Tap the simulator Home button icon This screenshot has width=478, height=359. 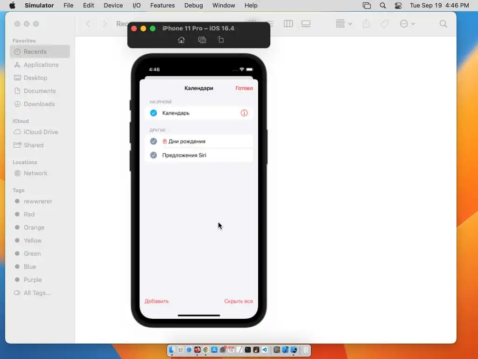tap(182, 40)
